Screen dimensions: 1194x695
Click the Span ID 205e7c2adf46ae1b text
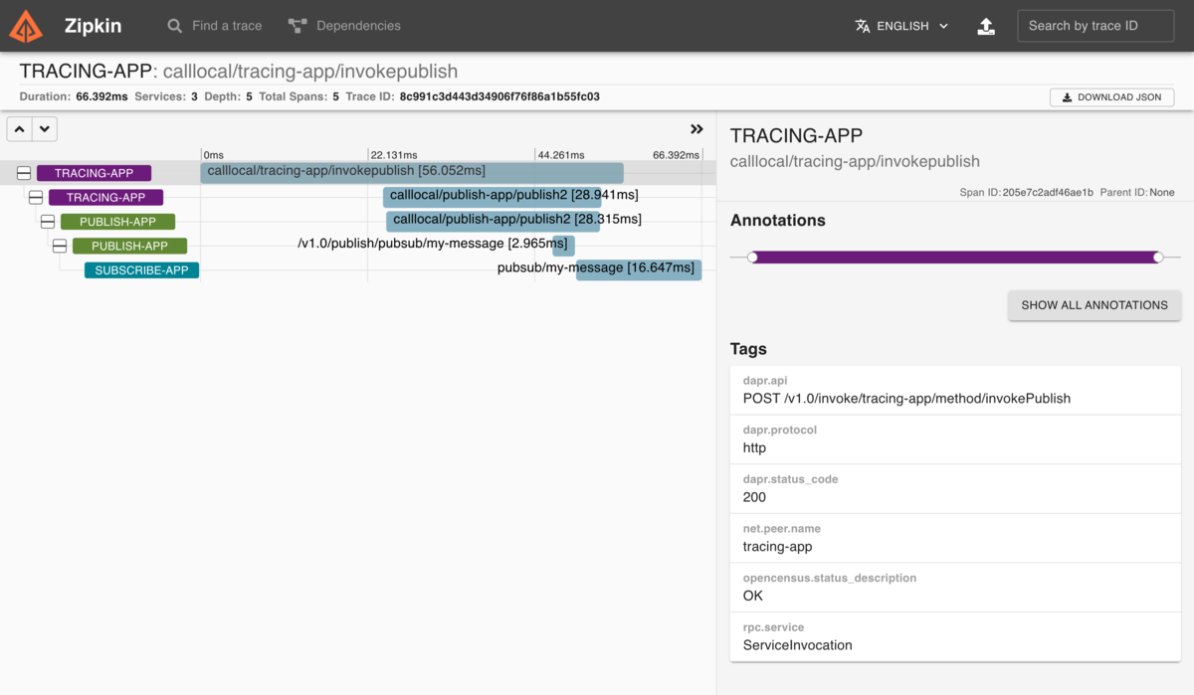pos(1048,192)
